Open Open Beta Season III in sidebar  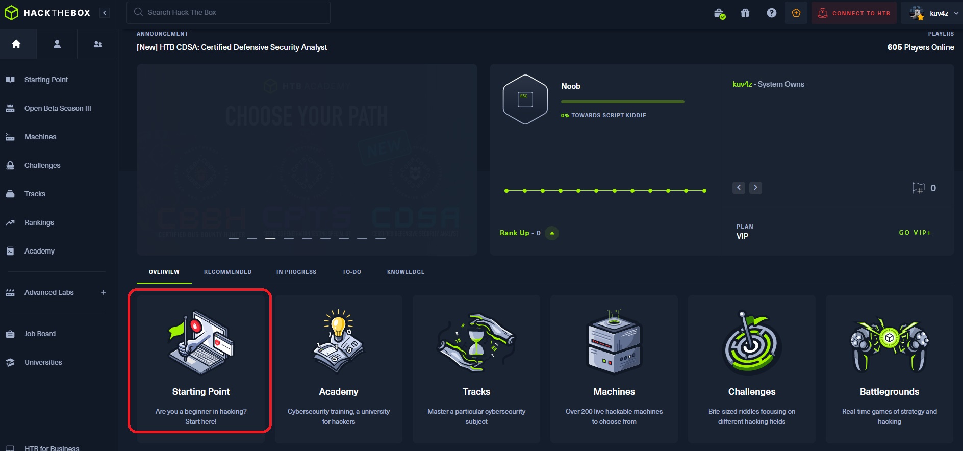pos(58,108)
